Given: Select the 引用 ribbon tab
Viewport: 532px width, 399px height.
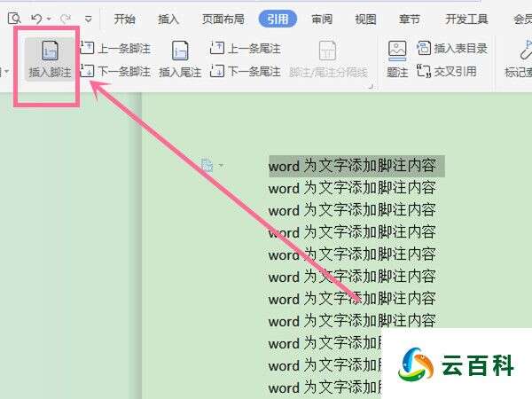Looking at the screenshot, I should point(278,19).
